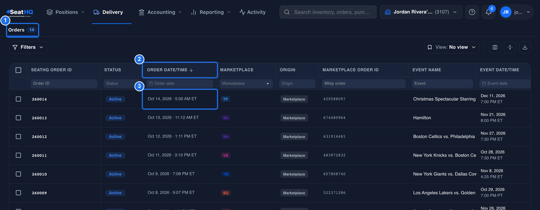Click Marketplace origin tag for order 260010
The width and height of the screenshot is (540, 210).
(x=294, y=174)
